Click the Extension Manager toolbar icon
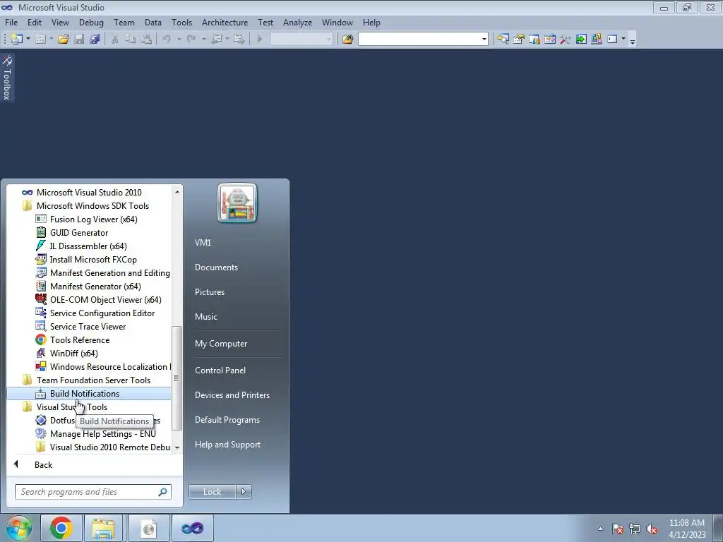Screen dimensions: 723x542 (x=596, y=40)
